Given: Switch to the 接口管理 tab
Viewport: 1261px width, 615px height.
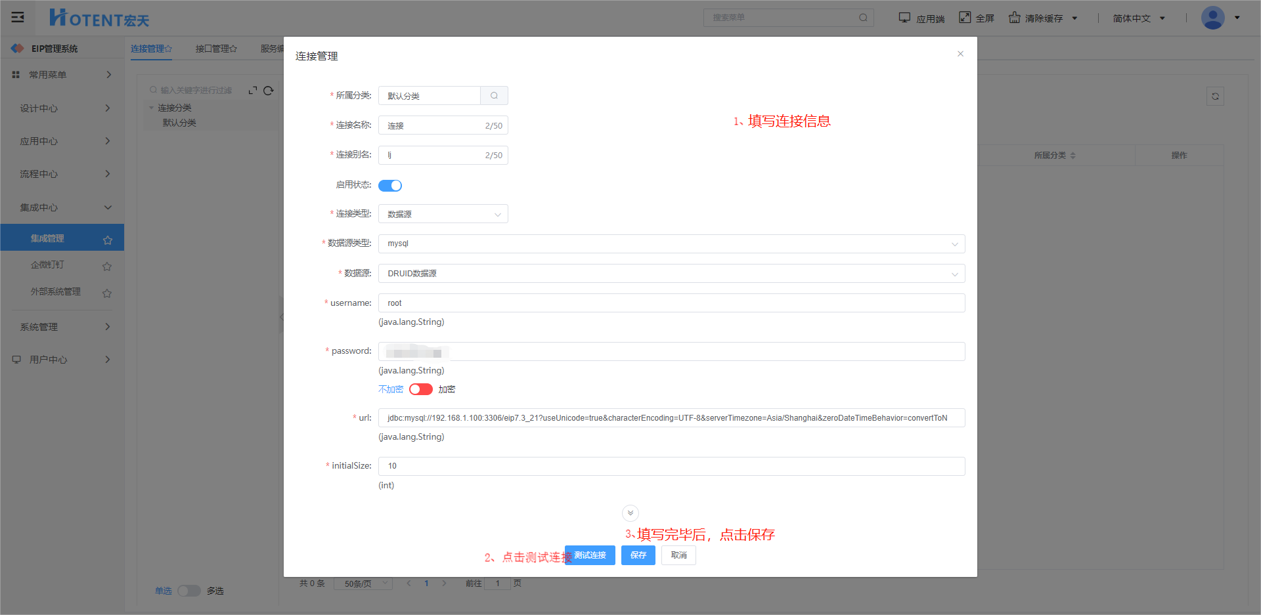Looking at the screenshot, I should (215, 49).
